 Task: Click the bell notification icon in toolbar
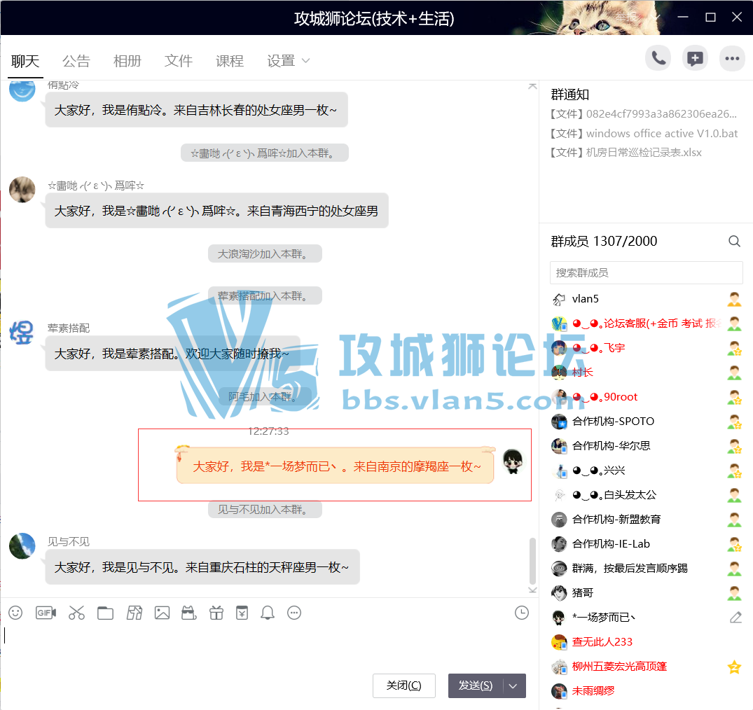[x=268, y=613]
